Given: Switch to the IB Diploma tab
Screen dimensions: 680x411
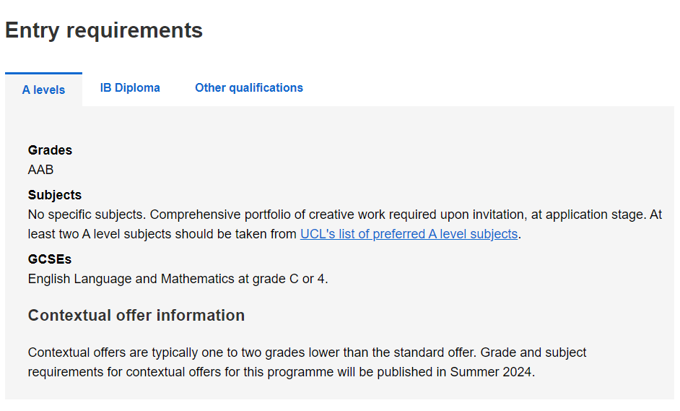Looking at the screenshot, I should [x=130, y=87].
